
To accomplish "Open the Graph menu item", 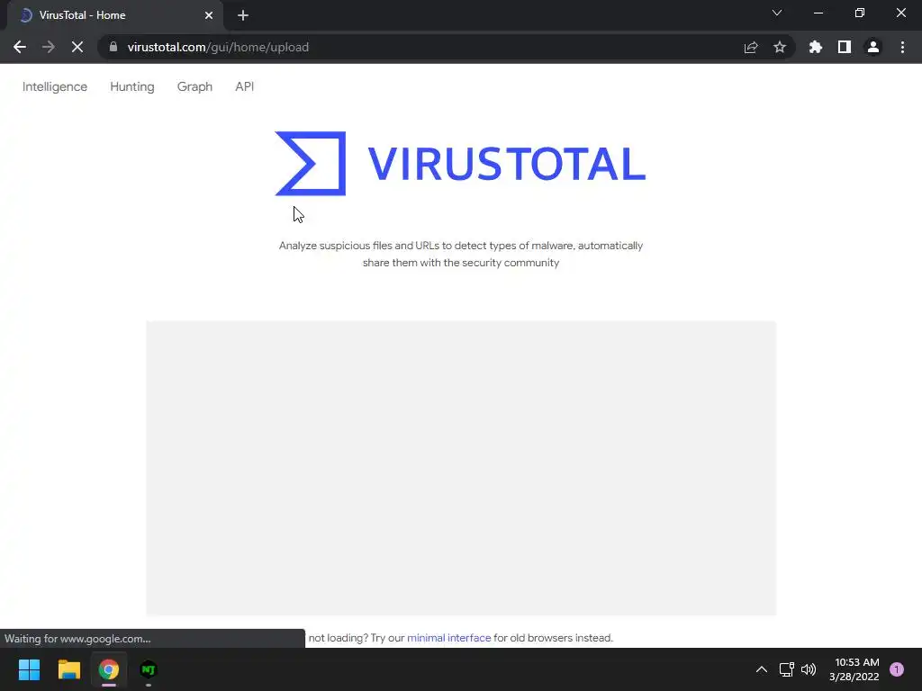I will tap(194, 86).
